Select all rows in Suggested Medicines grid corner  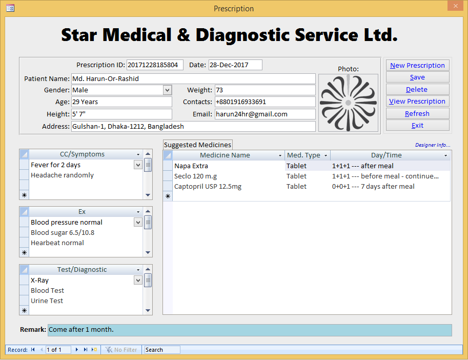pos(168,155)
